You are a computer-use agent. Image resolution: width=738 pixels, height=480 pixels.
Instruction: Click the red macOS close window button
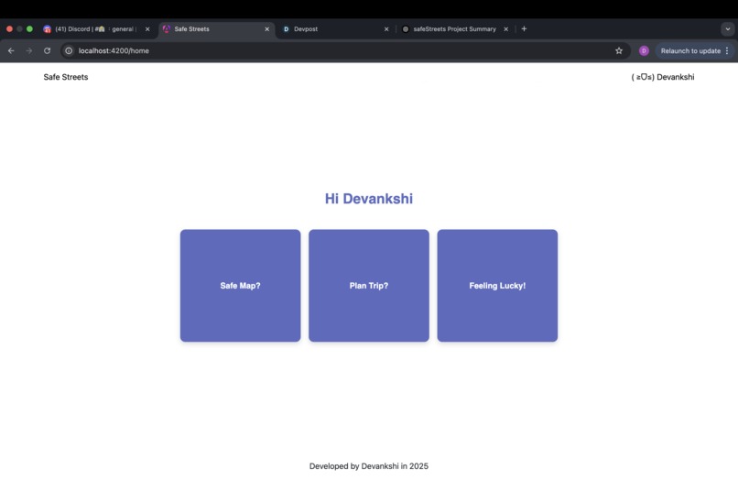9,28
